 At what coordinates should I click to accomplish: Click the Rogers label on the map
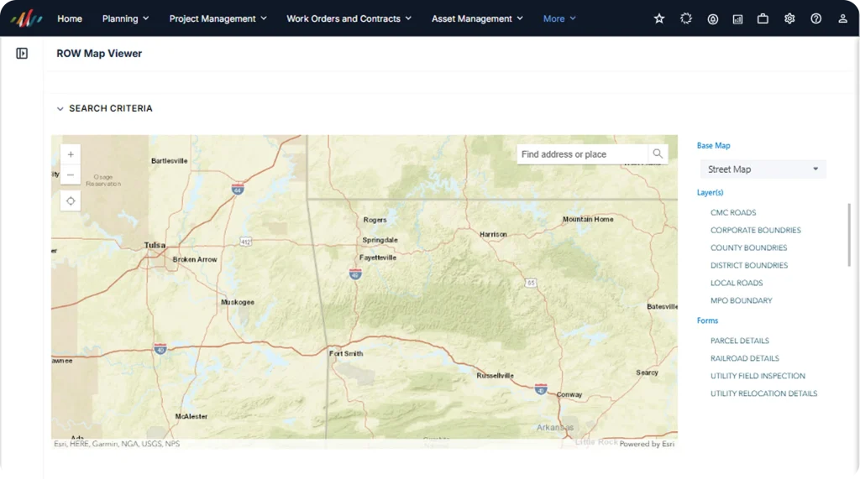pyautogui.click(x=375, y=220)
